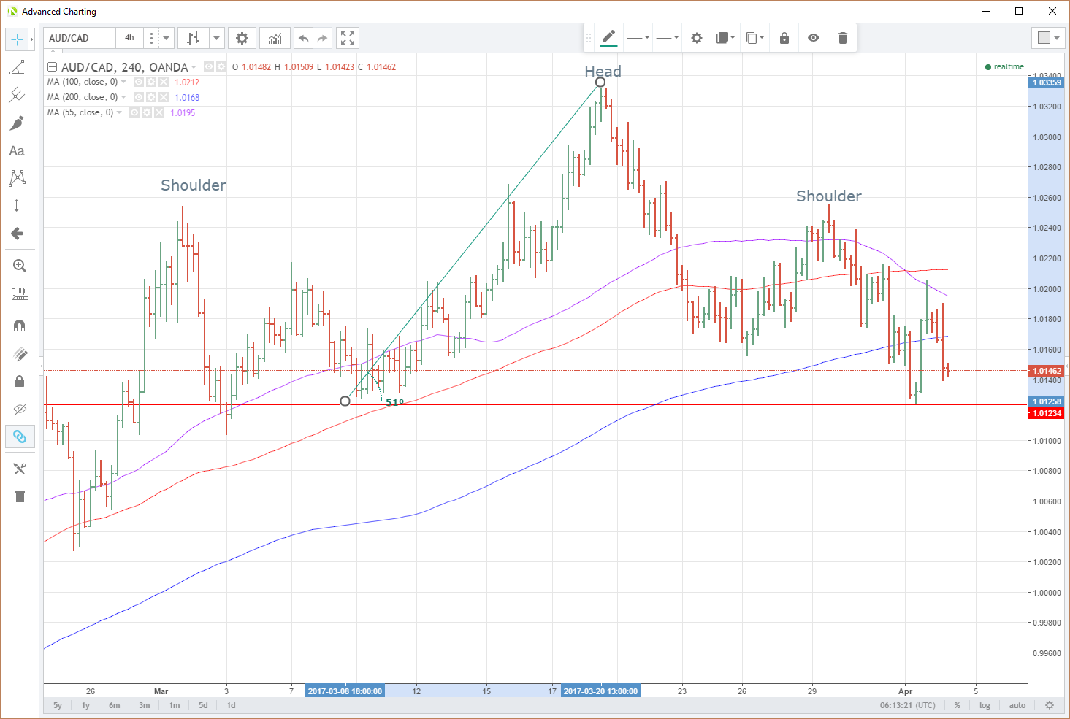1070x719 pixels.
Task: Select the 5y time range
Action: pyautogui.click(x=58, y=705)
